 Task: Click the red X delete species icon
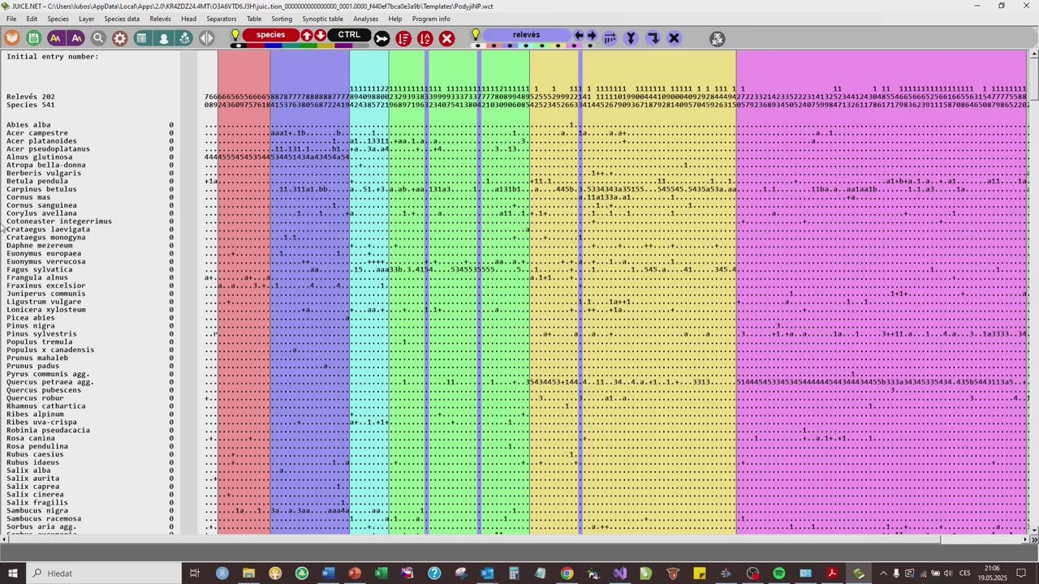coord(446,38)
